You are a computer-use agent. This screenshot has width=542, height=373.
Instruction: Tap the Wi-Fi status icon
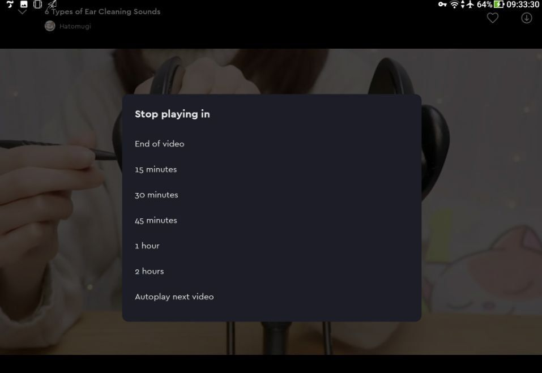[454, 5]
